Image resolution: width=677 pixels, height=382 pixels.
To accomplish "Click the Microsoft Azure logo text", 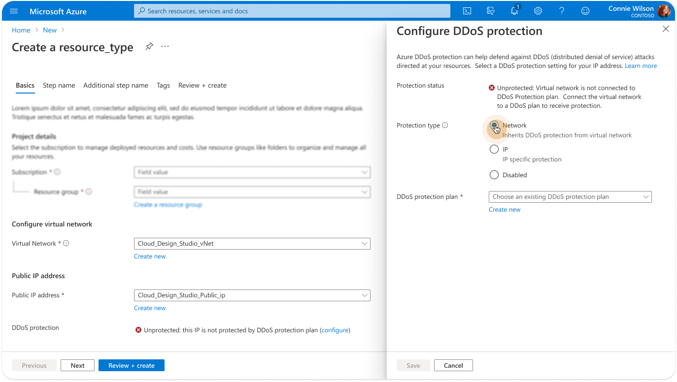I will [x=58, y=11].
